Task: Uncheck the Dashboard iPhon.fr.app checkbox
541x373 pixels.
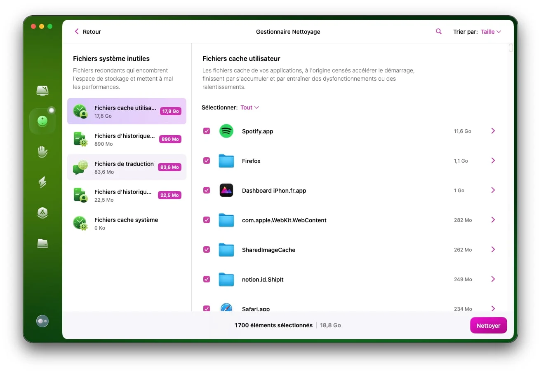Action: click(207, 190)
